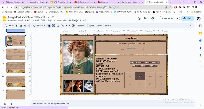This screenshot has width=204, height=109.
Task: Click the Pozadina background button
Action: pos(81,26)
